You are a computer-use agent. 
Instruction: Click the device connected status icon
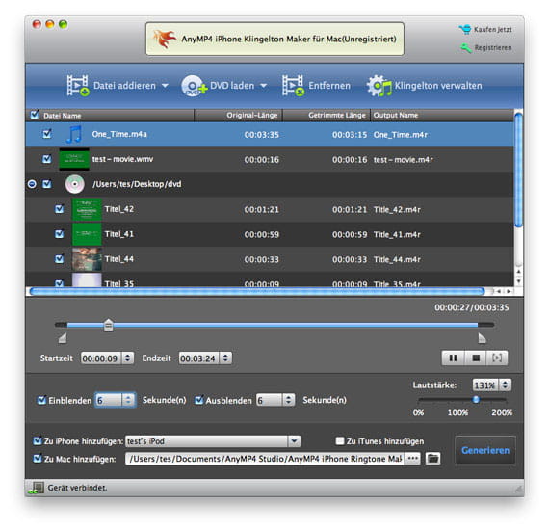tap(37, 488)
